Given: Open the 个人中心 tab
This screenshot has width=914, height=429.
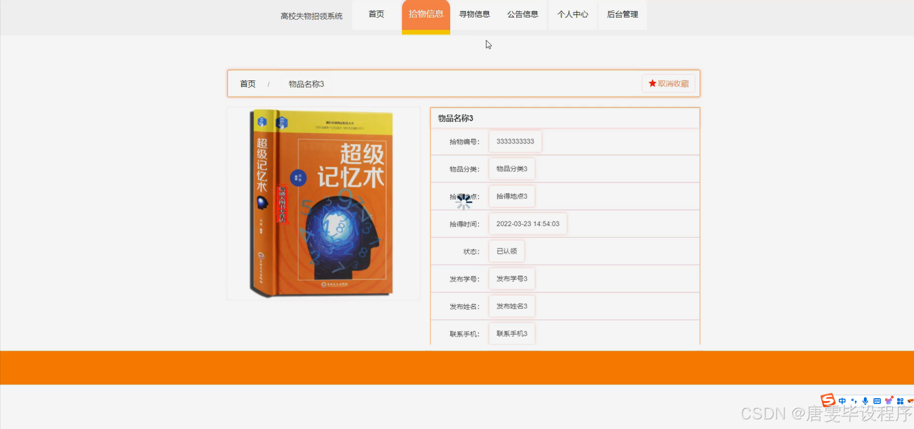Looking at the screenshot, I should pyautogui.click(x=573, y=15).
